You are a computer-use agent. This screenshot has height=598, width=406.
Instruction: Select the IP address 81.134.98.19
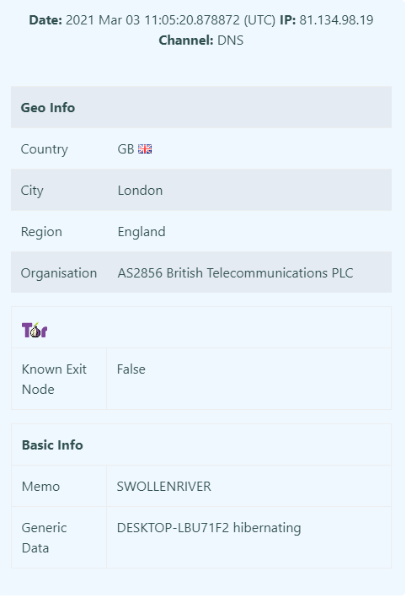click(336, 20)
